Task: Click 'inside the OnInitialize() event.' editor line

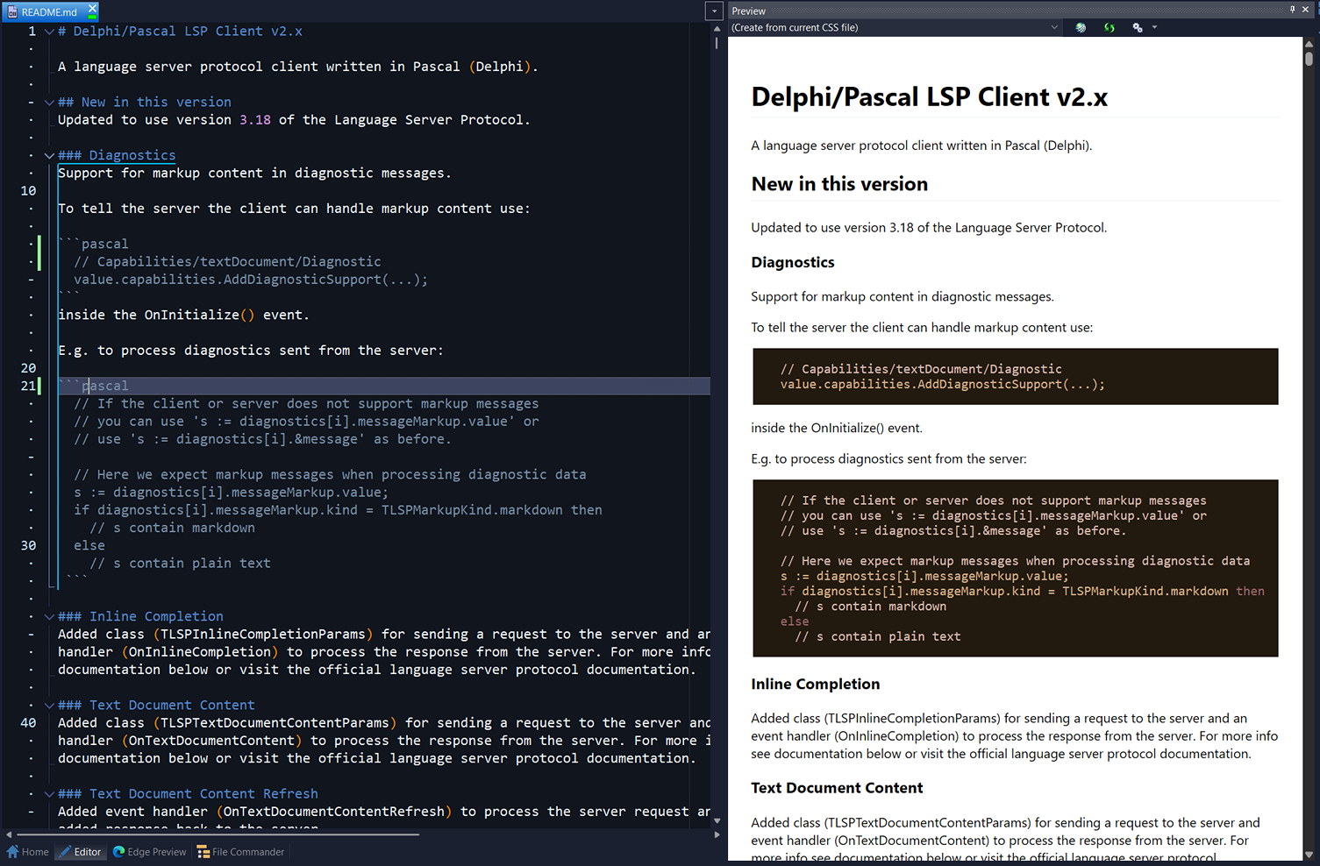Action: coord(183,315)
